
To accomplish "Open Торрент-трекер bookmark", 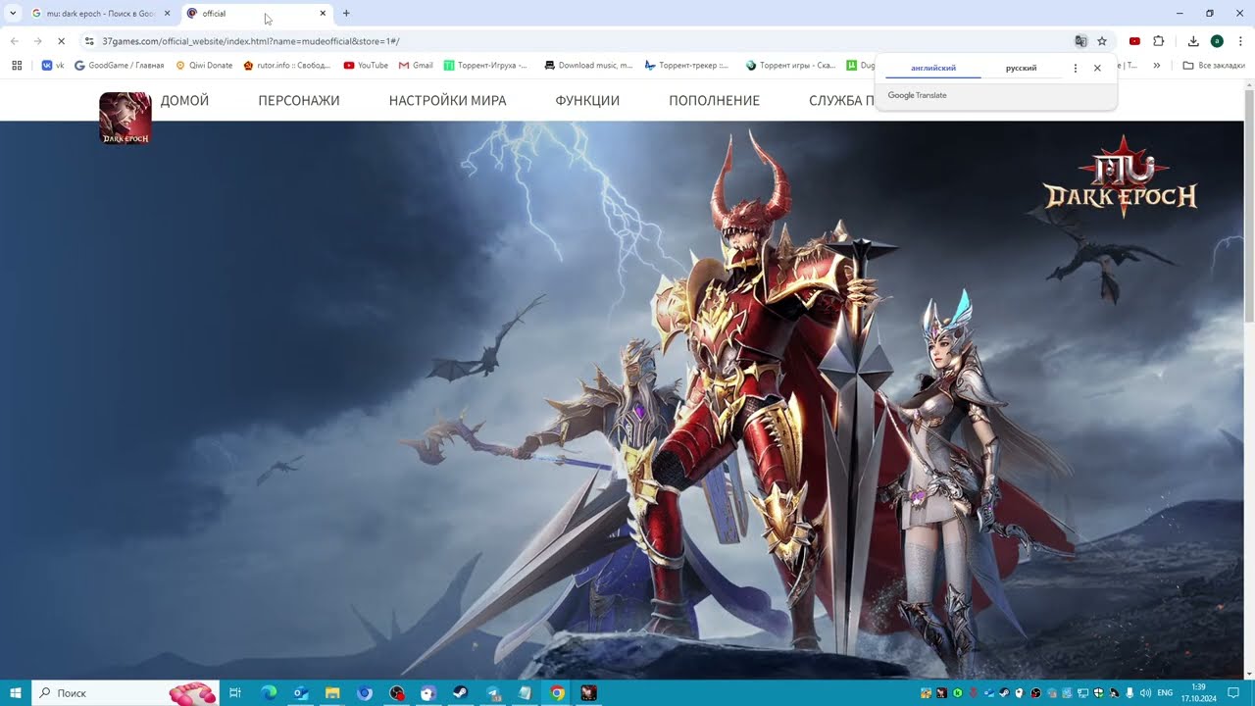I will (686, 66).
